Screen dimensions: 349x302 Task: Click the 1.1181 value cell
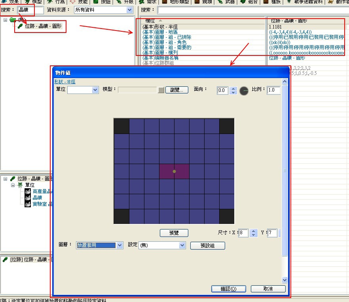(x=306, y=27)
